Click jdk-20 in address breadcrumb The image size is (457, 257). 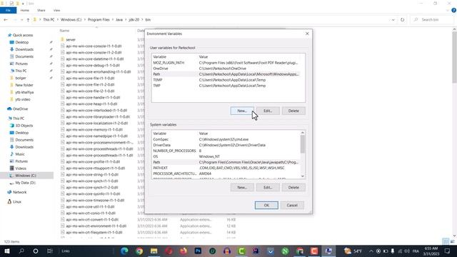pyautogui.click(x=134, y=20)
